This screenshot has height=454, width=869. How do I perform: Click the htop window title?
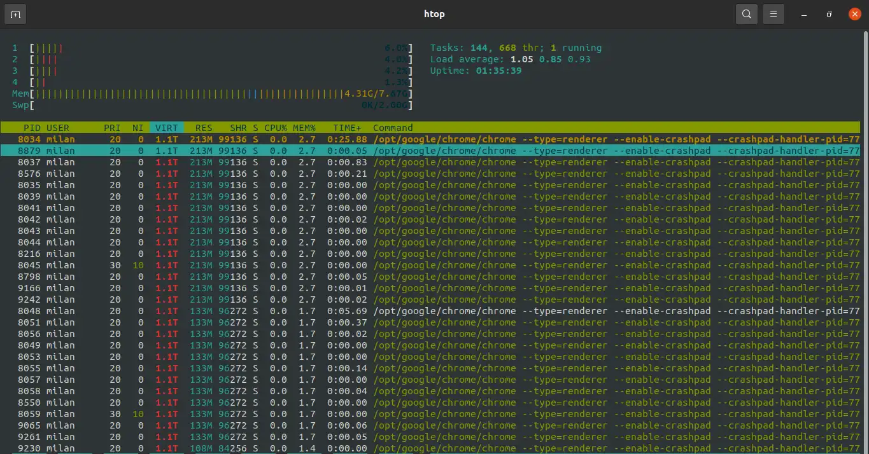pyautogui.click(x=434, y=14)
